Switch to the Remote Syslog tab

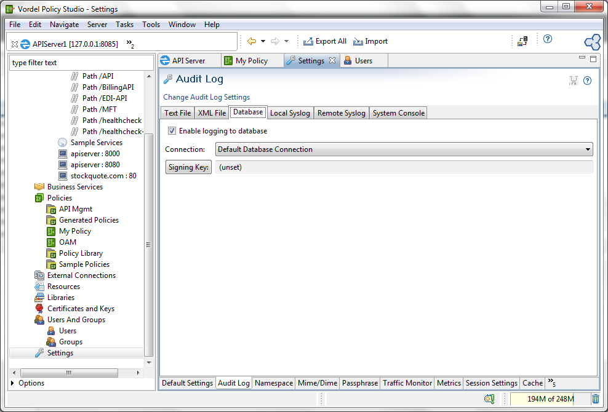tap(341, 113)
